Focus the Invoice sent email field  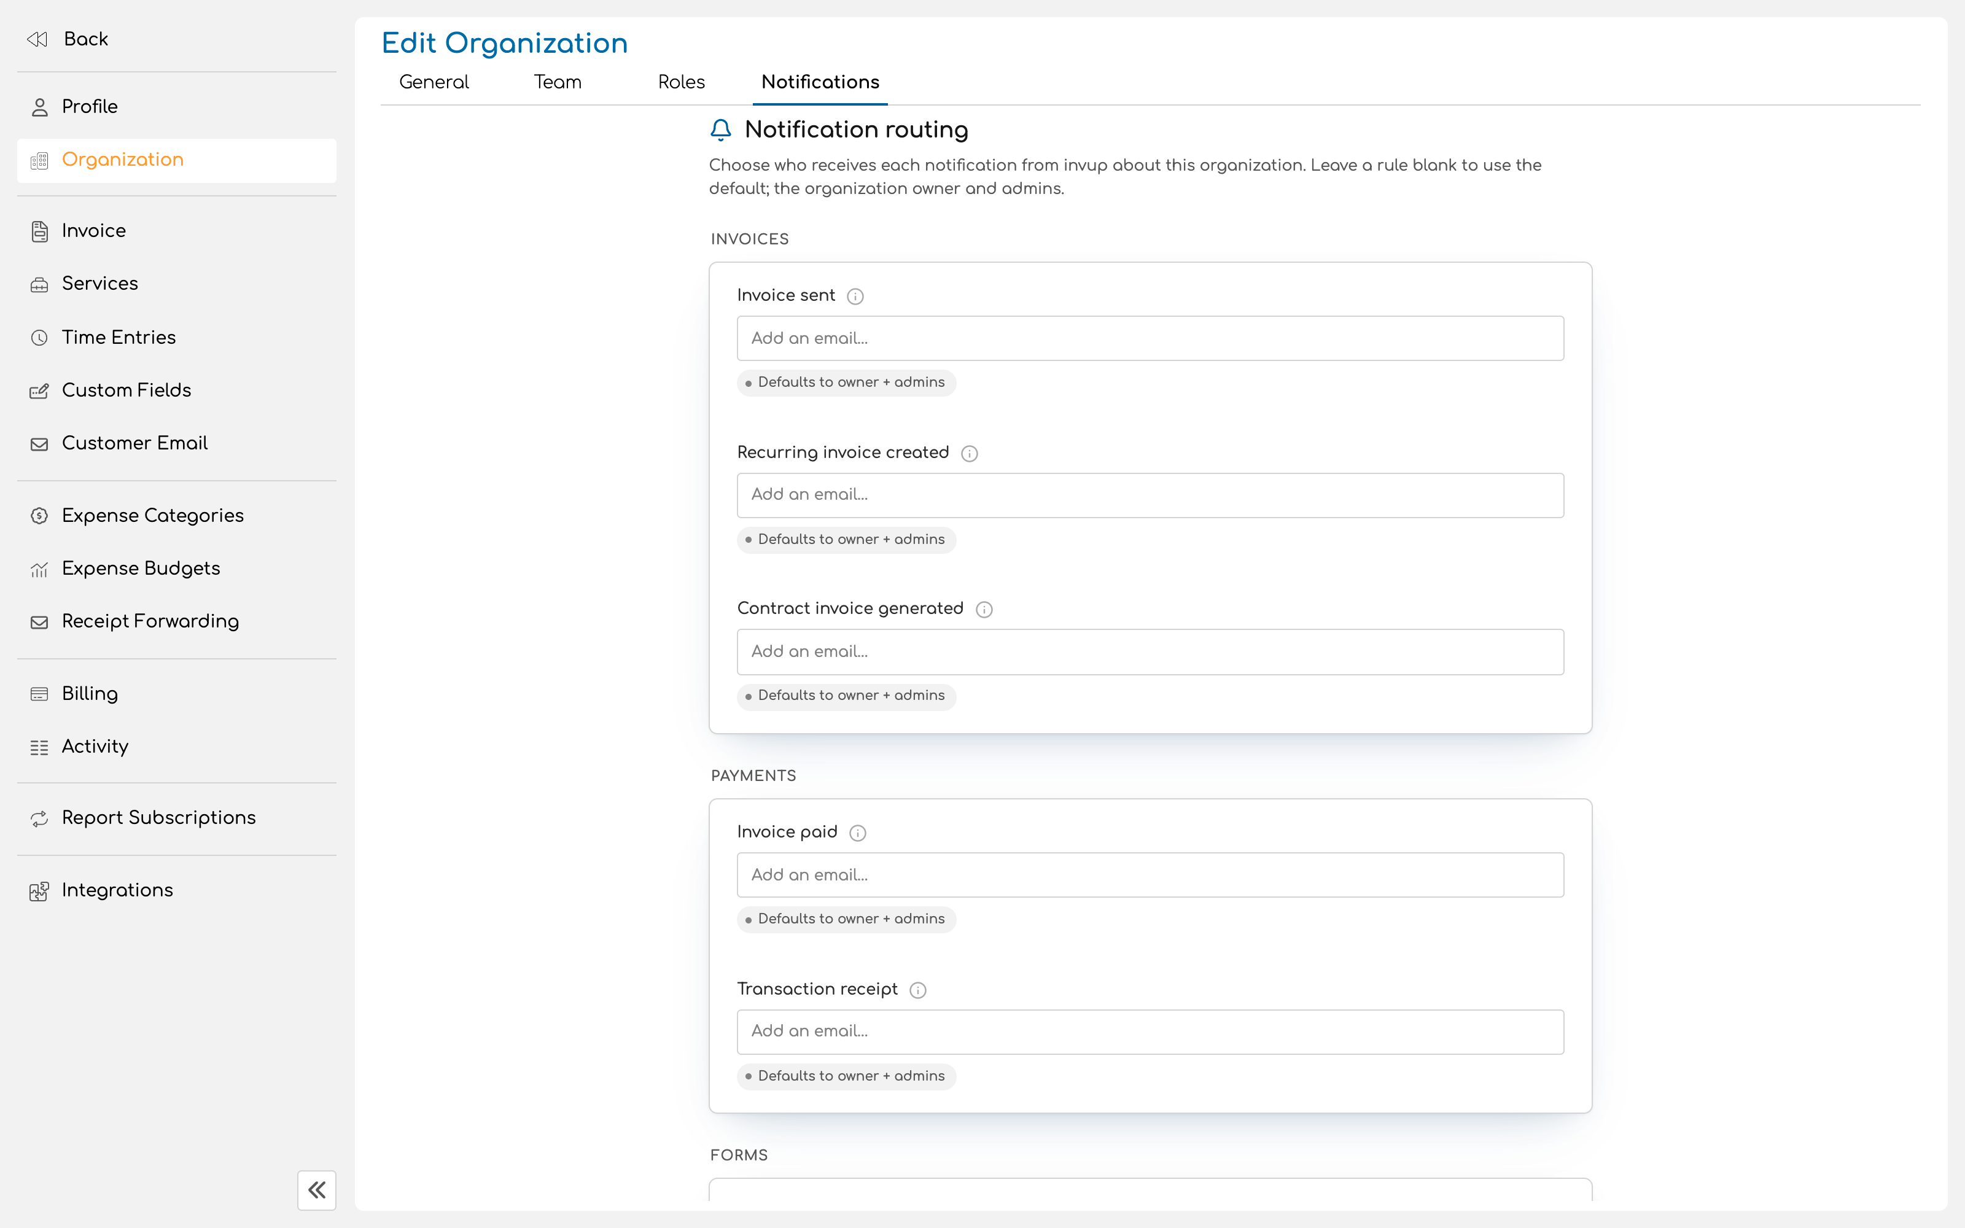click(x=1150, y=338)
